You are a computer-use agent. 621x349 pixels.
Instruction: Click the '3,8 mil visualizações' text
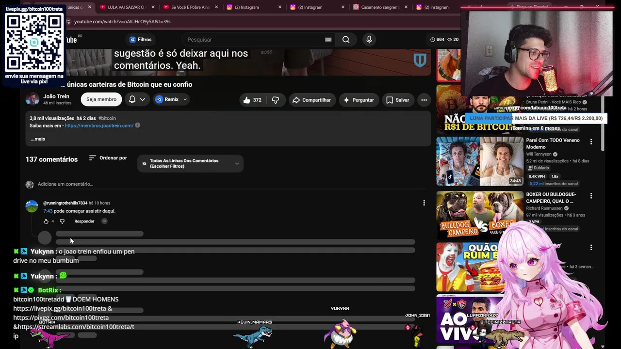coord(52,118)
